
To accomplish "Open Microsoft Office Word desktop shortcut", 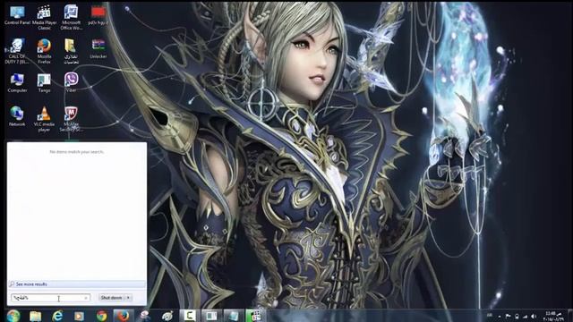I will coord(71,17).
